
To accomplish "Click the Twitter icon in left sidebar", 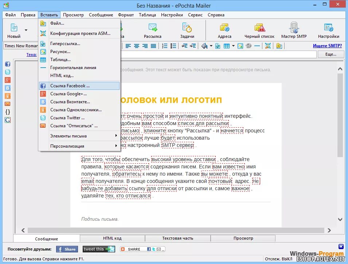I will tap(8, 72).
